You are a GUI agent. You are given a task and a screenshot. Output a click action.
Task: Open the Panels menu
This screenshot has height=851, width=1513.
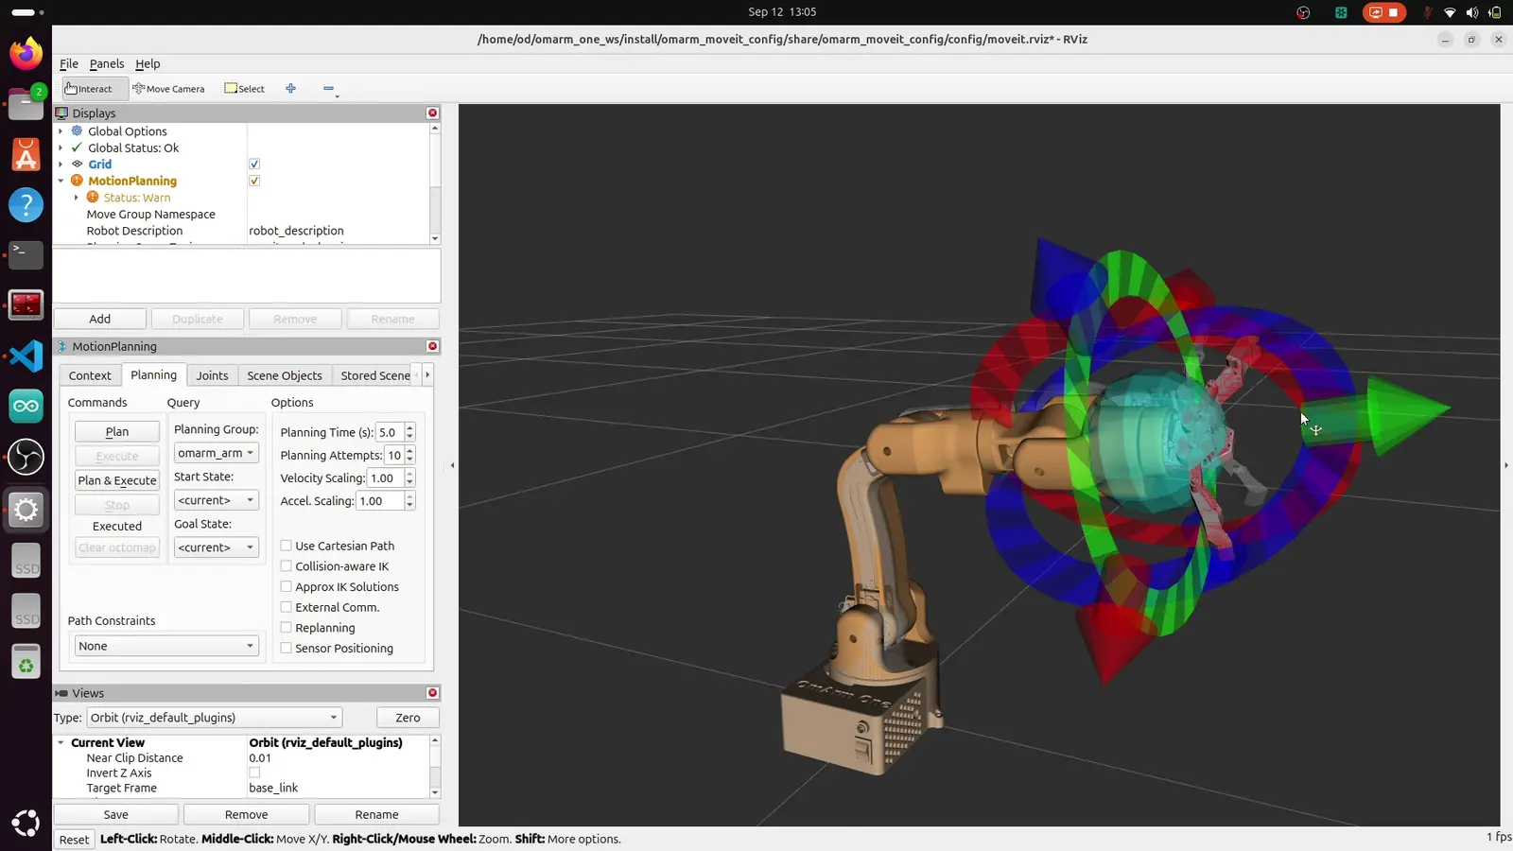point(107,64)
